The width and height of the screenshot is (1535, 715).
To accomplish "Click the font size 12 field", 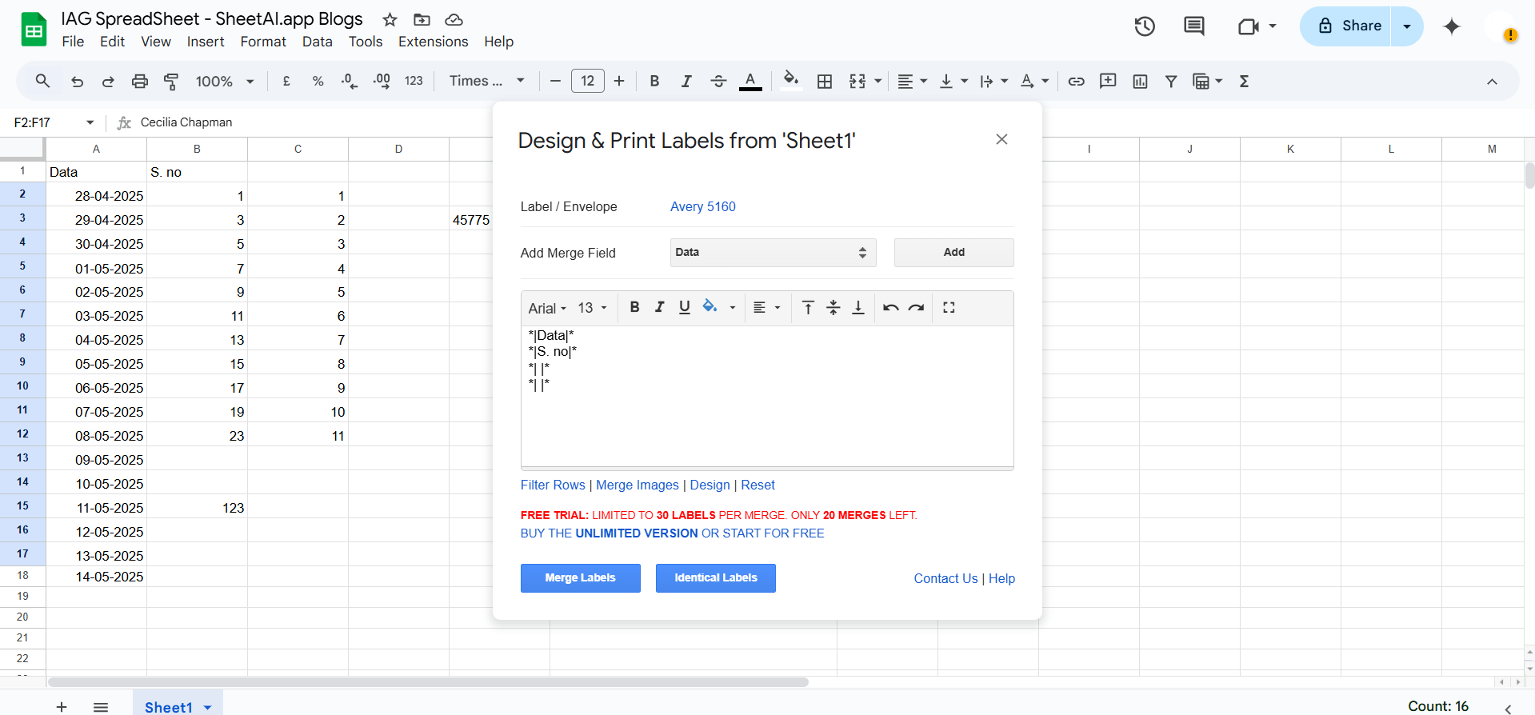I will click(588, 81).
